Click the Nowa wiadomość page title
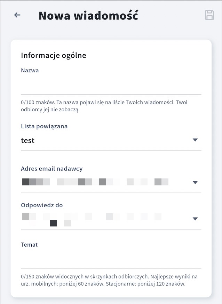This screenshot has height=304, width=222. 88,15
